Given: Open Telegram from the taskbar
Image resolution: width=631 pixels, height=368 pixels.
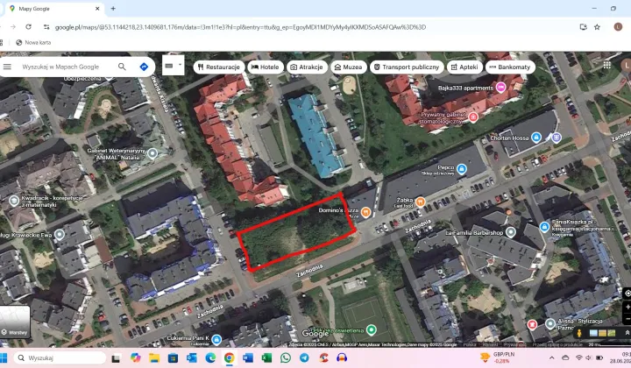Looking at the screenshot, I should (304, 358).
